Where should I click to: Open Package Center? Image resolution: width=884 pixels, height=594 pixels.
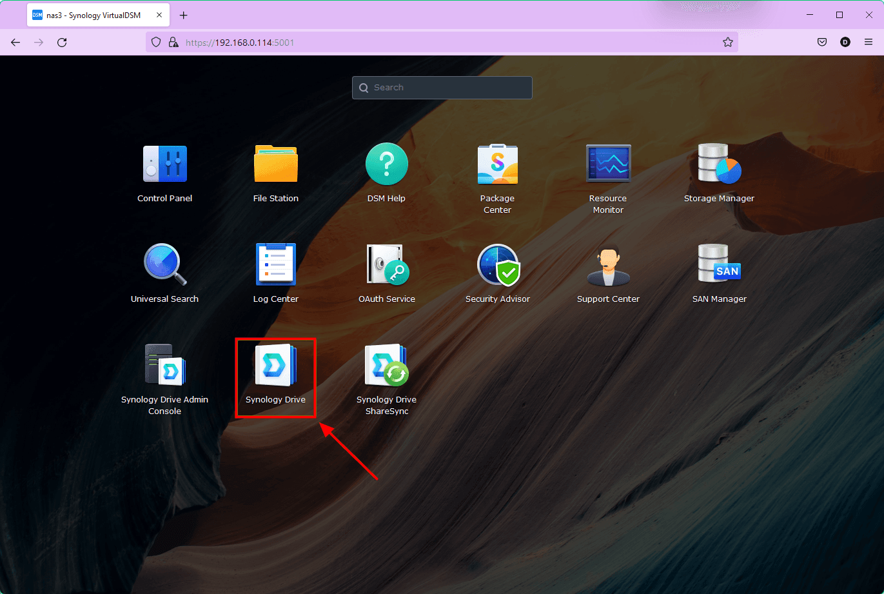[x=497, y=164]
